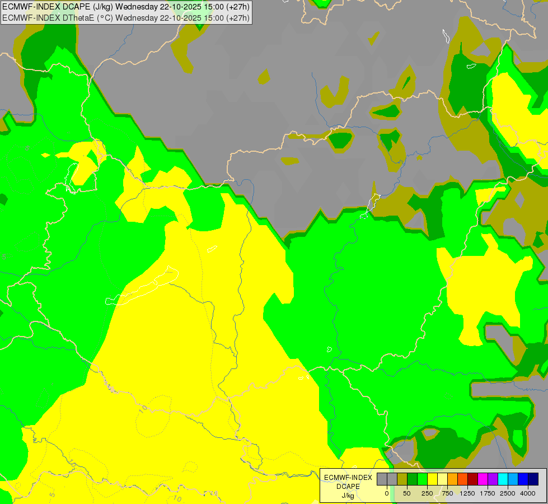Pick the pale yellow legend swatch before 750
This screenshot has height=504, width=548.
click(442, 479)
